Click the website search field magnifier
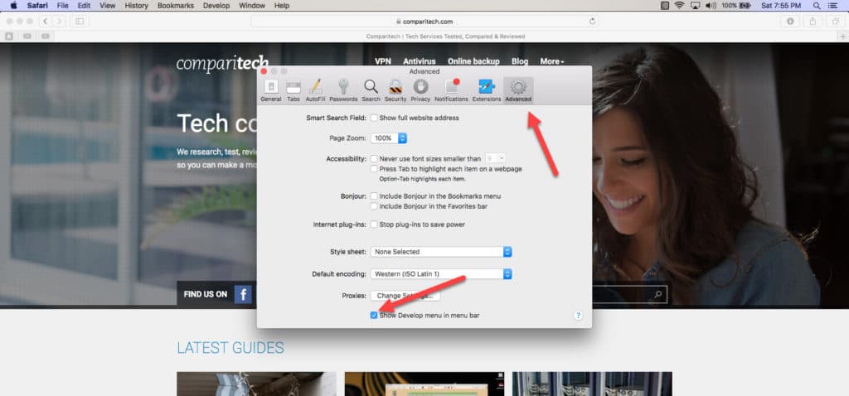Screen dimensions: 849x396 pyautogui.click(x=657, y=294)
